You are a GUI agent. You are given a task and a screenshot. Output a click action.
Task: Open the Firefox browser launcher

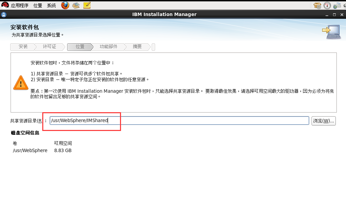pyautogui.click(x=65, y=5)
